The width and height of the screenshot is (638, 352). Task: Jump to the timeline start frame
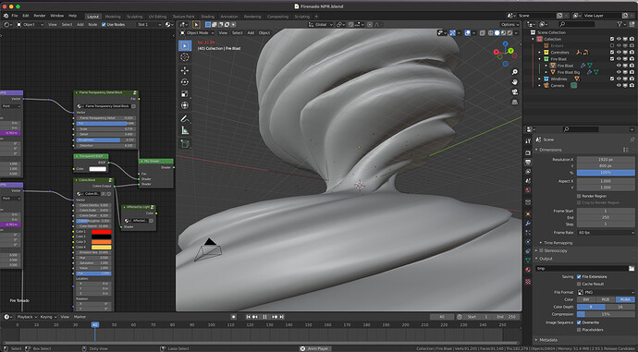pyautogui.click(x=248, y=317)
